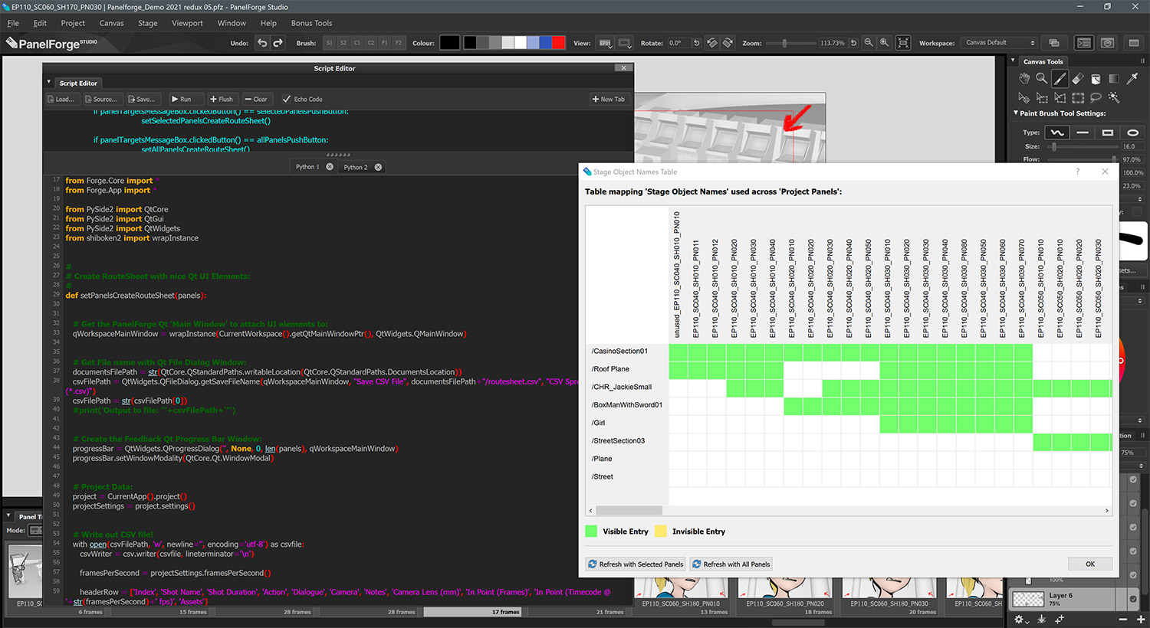Collapse the Panel Timeline panel arrow
The image size is (1150, 628).
click(8, 515)
